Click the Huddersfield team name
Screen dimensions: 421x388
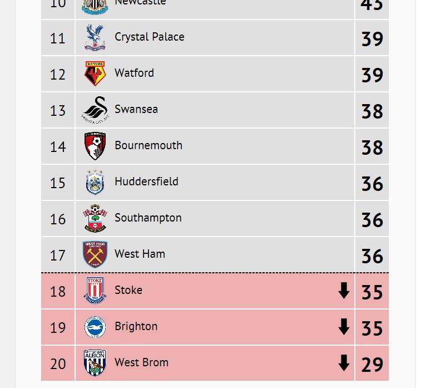tap(146, 181)
